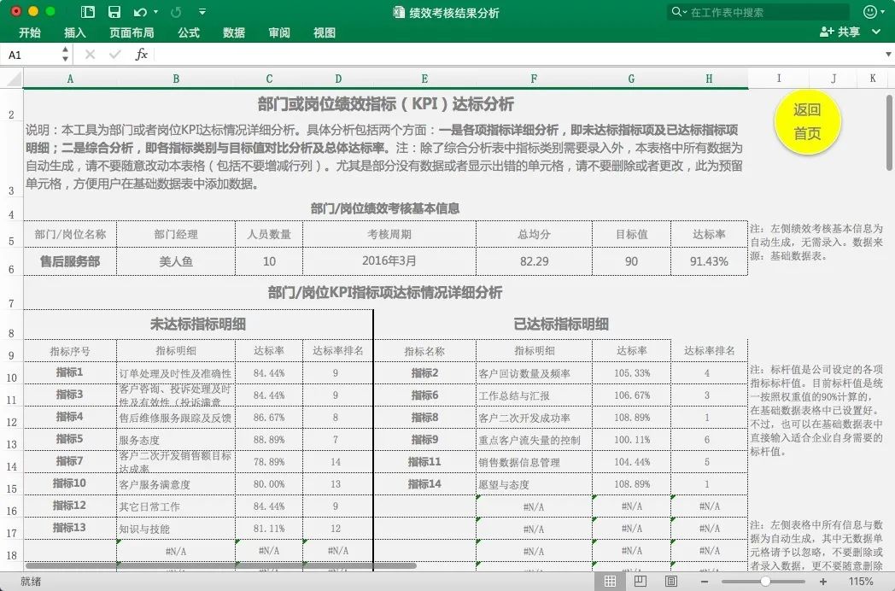This screenshot has height=591, width=895.
Task: Click the 共享 share button
Action: coord(839,32)
